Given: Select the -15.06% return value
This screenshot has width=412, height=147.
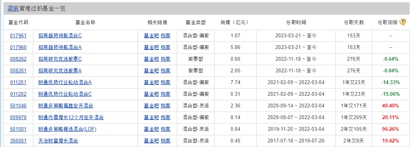Looking at the screenshot, I should [391, 94].
